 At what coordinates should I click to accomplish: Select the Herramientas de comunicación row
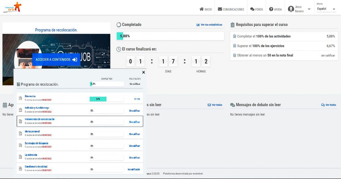(80, 121)
